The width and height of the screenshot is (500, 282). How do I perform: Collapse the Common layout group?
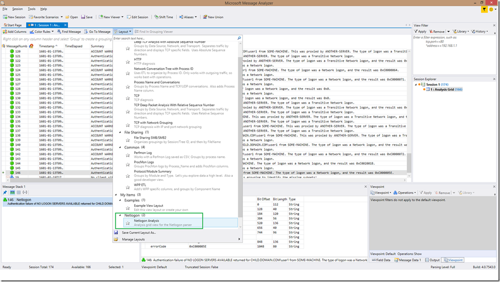[x=120, y=147]
